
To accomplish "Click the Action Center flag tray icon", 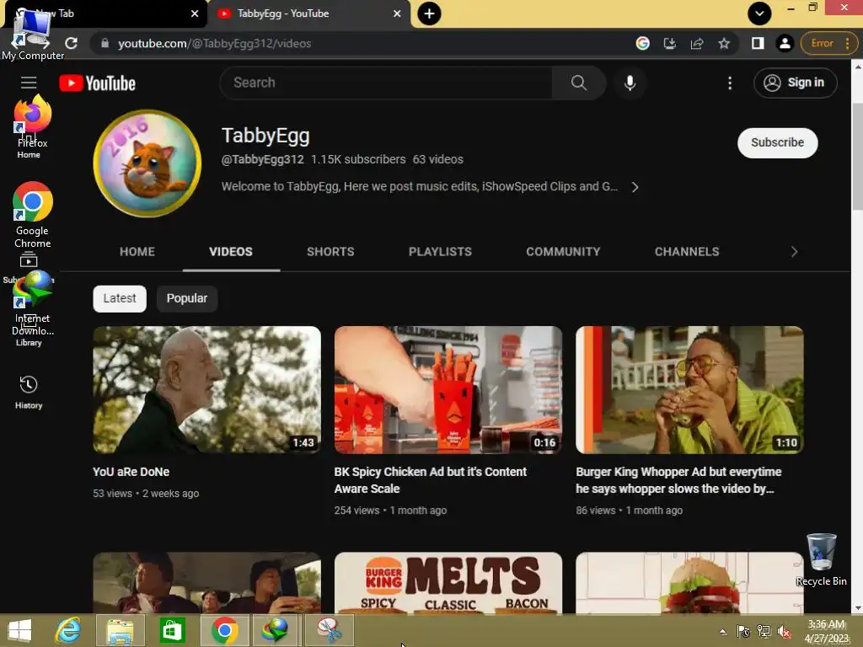I will (x=743, y=632).
